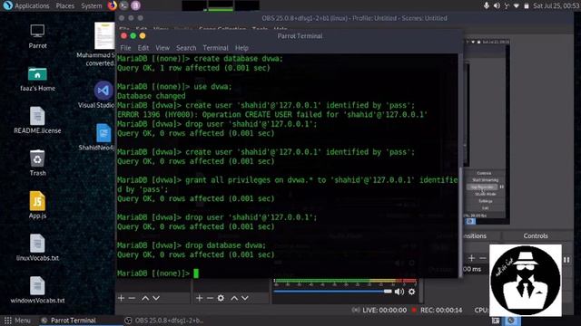Click the MariaDB terminal prompt cursor
This screenshot has width=581, height=326.
(196, 273)
